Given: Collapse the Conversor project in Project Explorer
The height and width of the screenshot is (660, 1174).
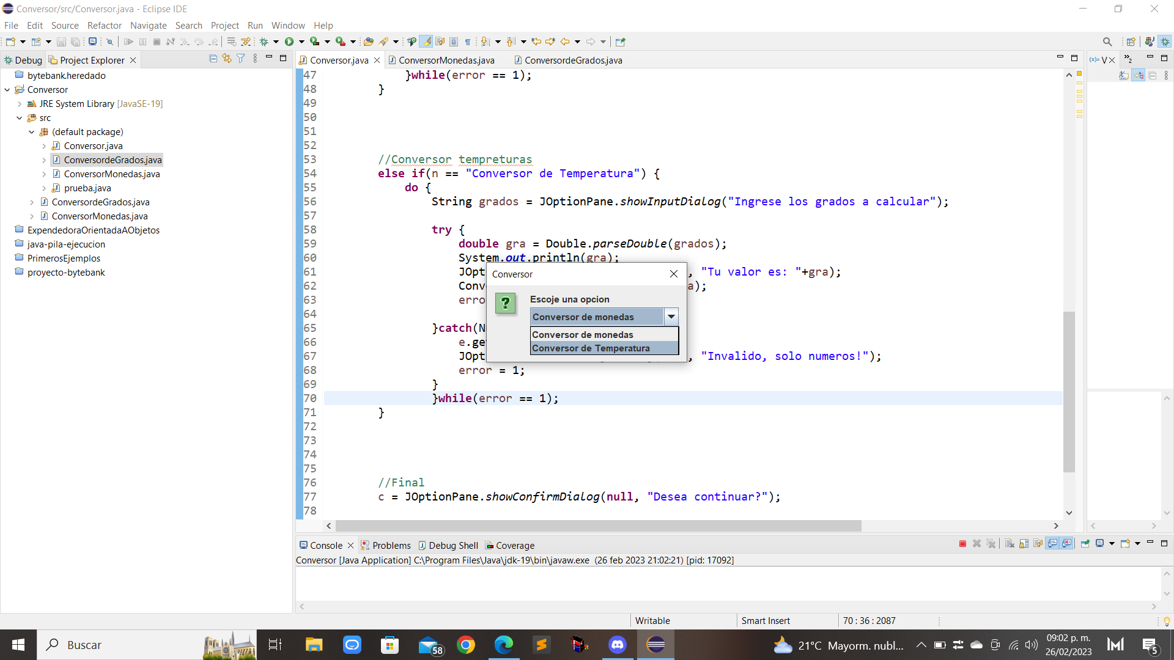Looking at the screenshot, I should click(x=7, y=89).
